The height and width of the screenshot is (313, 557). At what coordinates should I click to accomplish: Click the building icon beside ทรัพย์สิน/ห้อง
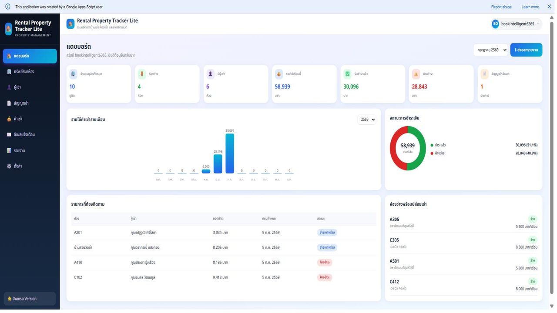[9, 72]
